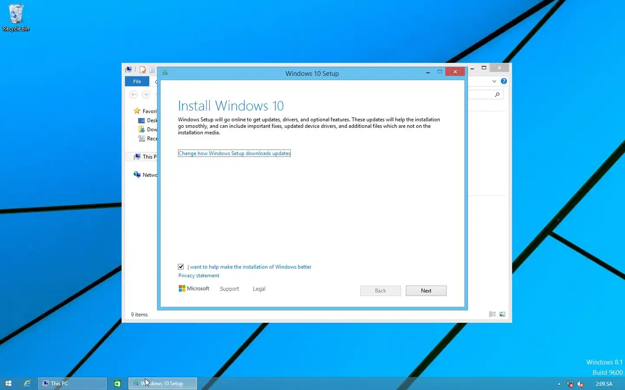The width and height of the screenshot is (625, 390).
Task: Show hidden tray icons arrow
Action: (559, 384)
